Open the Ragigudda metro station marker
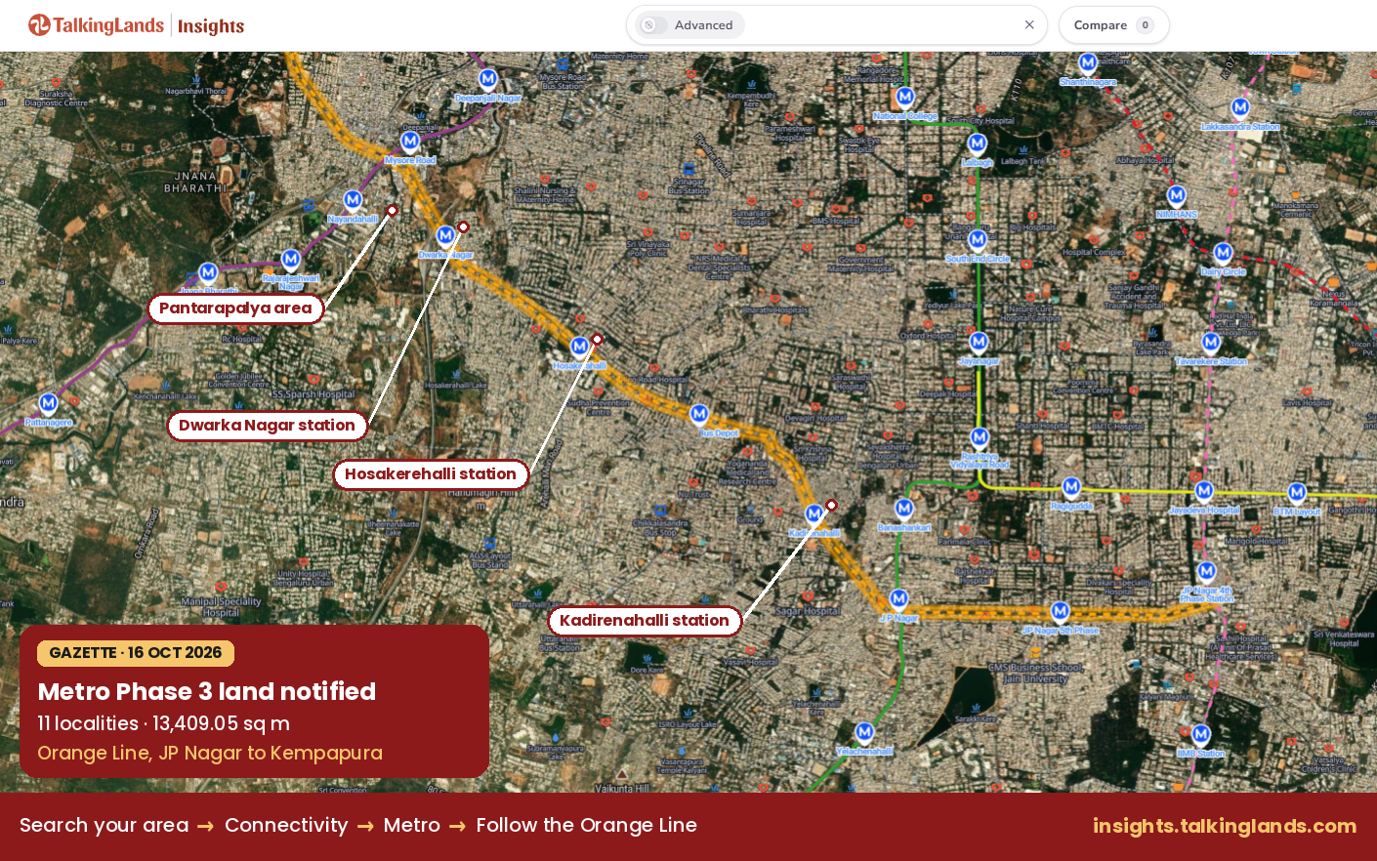Viewport: 1377px width, 861px height. 1071,486
